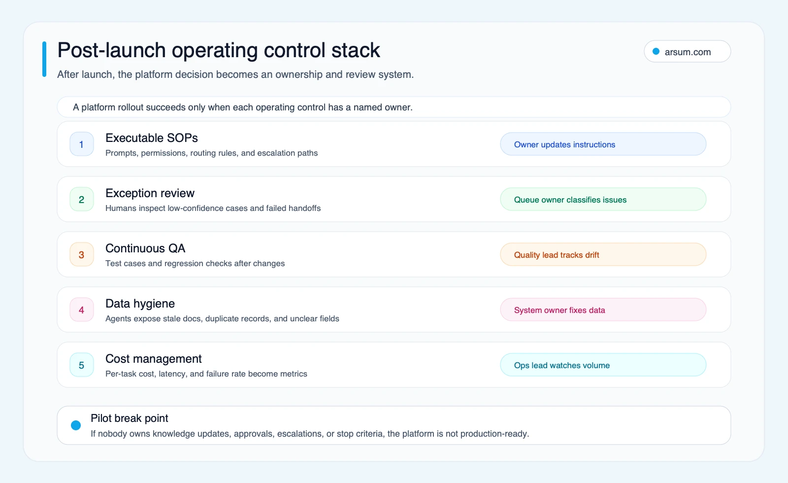The height and width of the screenshot is (483, 788).
Task: Click the number 1 badge for Executable SOPs
Action: click(82, 144)
